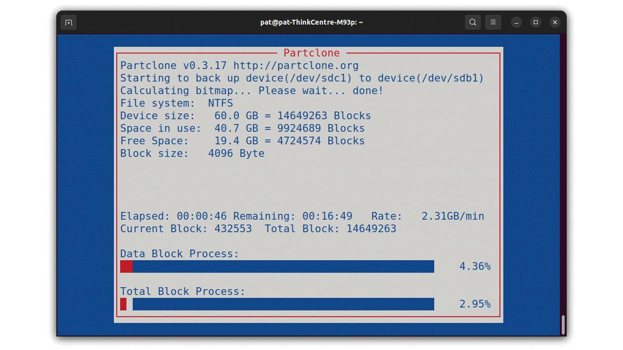This screenshot has width=623, height=350.
Task: Click the 'Starting to back up device' line
Action: [302, 78]
